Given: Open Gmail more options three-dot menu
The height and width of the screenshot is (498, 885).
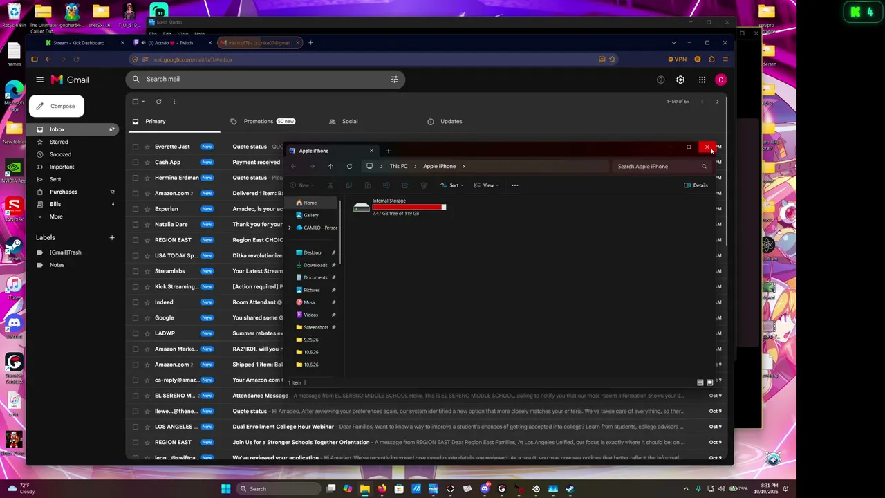Looking at the screenshot, I should (x=174, y=102).
